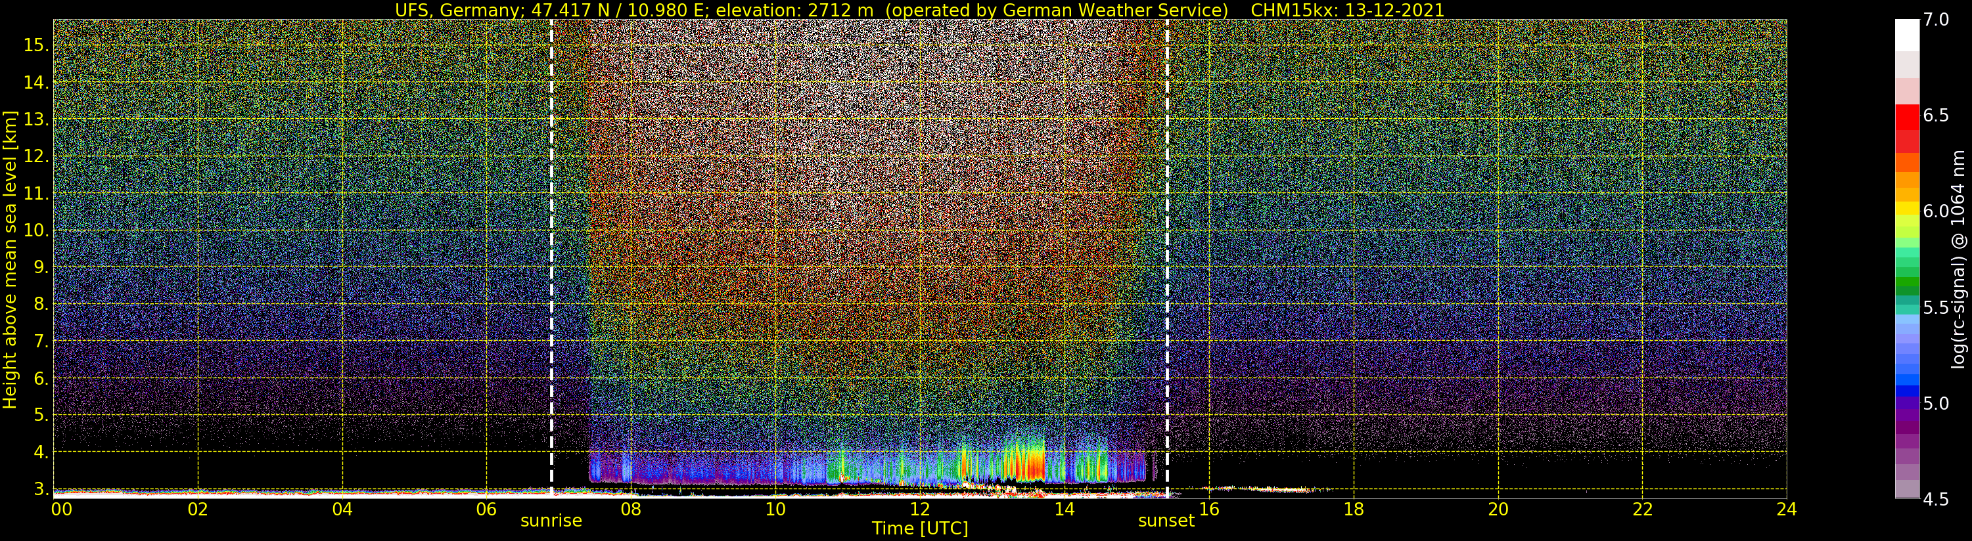Click the sunset label below the time axis
Screen dimensions: 1972x541
coord(1166,521)
